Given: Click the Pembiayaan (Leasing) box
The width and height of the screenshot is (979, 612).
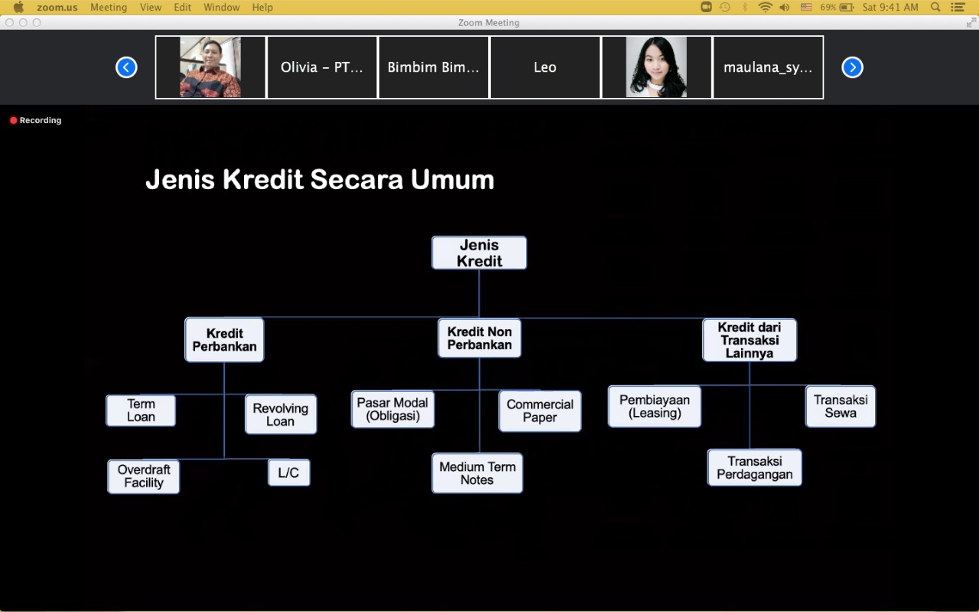Looking at the screenshot, I should [655, 406].
